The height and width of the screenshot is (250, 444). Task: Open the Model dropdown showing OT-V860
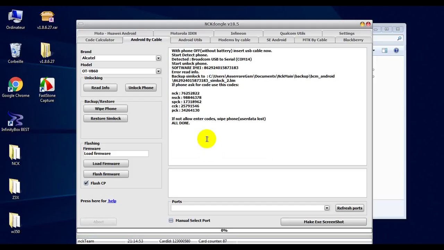tap(158, 71)
